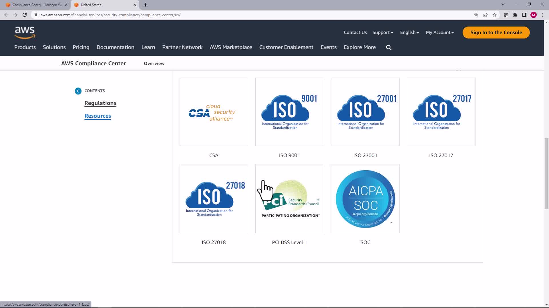Open the Overview link beside AWS Compliance Center

(x=154, y=64)
